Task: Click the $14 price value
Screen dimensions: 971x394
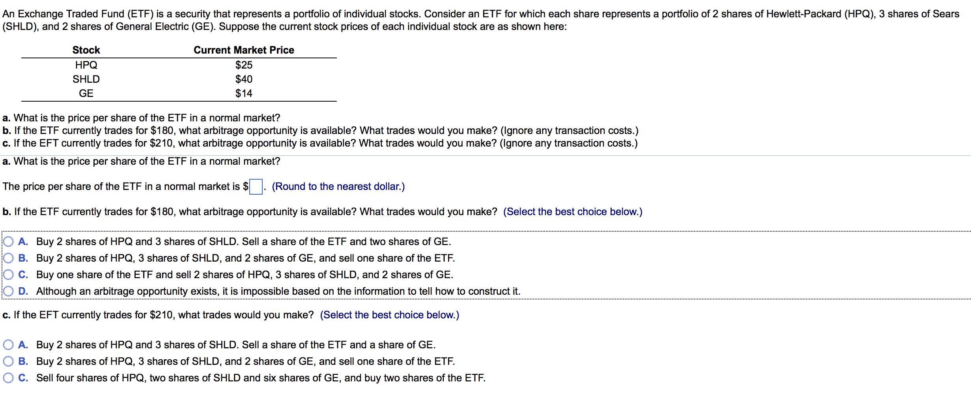Action: [x=244, y=93]
